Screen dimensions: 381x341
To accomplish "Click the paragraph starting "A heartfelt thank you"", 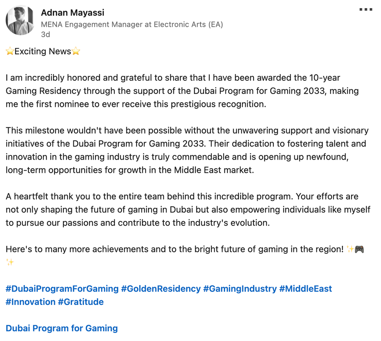I will pos(187,210).
